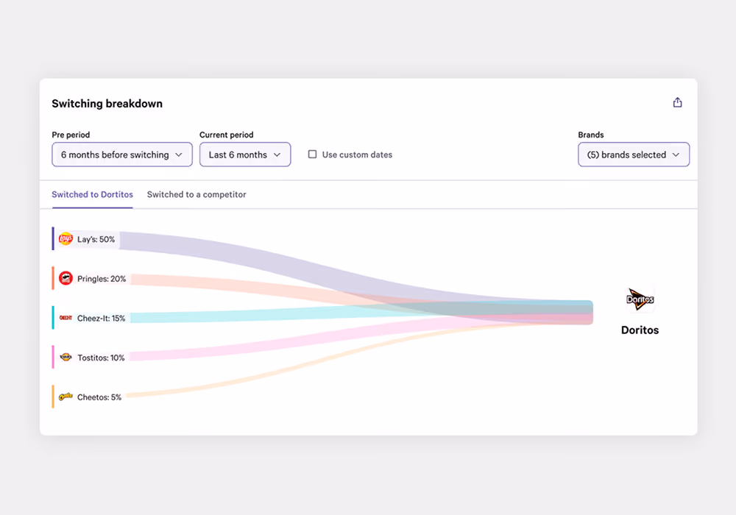Click the share/export icon
Screen dimensions: 736x515
pyautogui.click(x=677, y=102)
